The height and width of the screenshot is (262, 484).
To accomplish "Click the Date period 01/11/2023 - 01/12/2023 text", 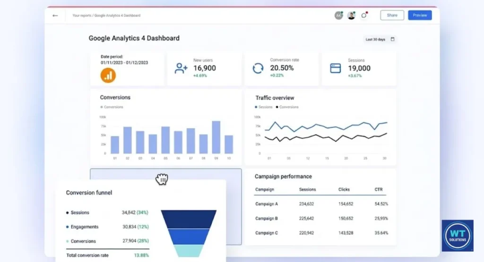I will coord(124,59).
